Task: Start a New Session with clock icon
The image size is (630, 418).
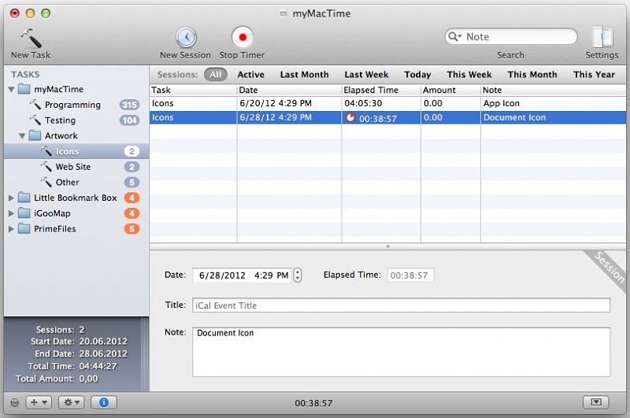Action: pos(186,37)
